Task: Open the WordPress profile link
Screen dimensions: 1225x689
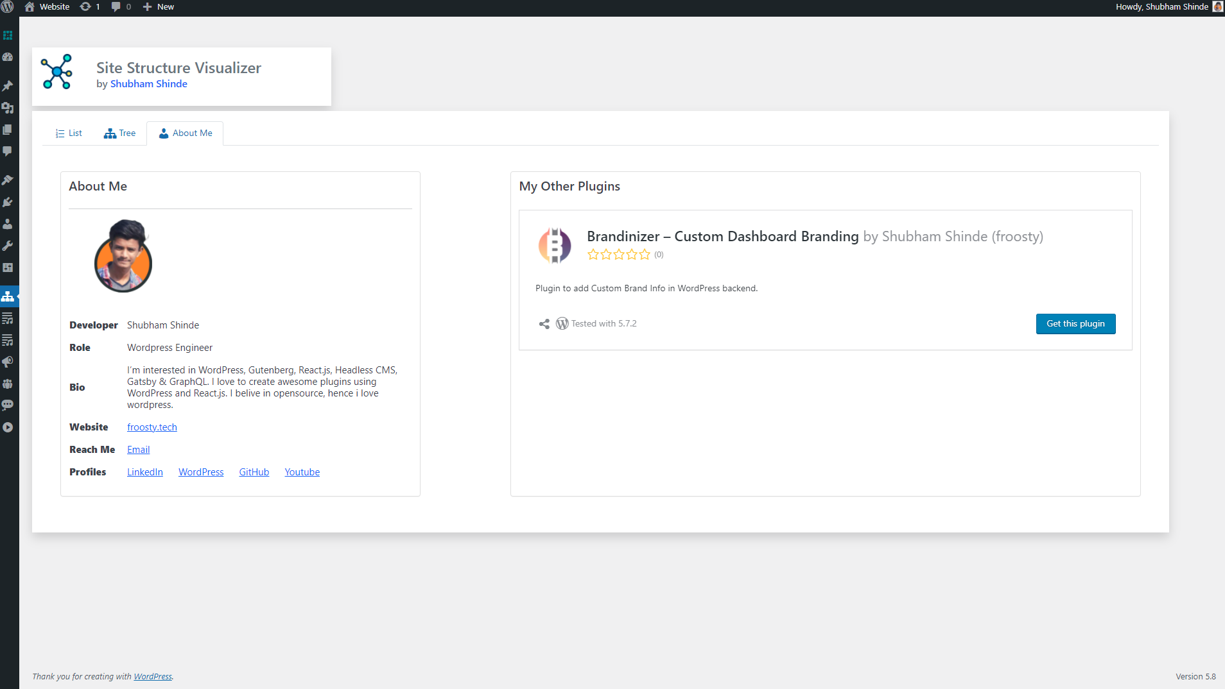Action: (201, 472)
